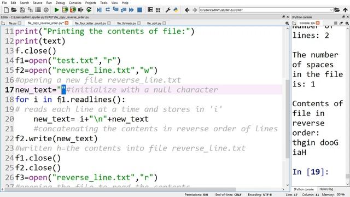Viewport: 350px width, 197px height.
Task: Open the file list management icon
Action: [38, 10]
